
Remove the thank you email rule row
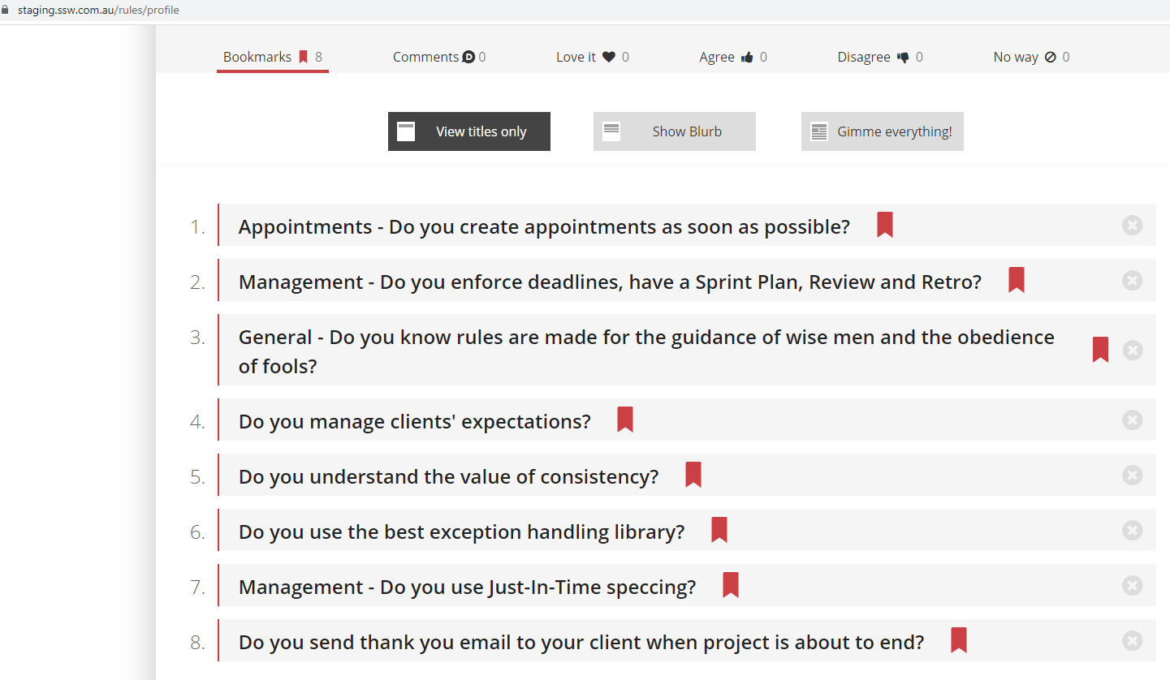[x=1133, y=641]
